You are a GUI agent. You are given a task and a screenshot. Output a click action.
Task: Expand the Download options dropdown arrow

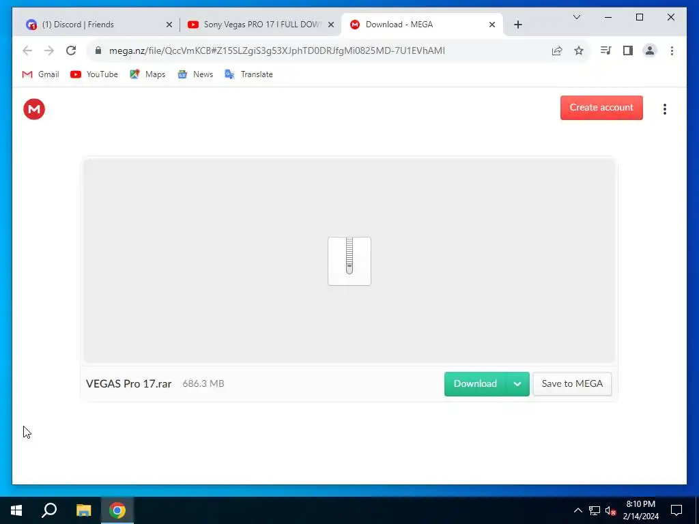pyautogui.click(x=517, y=384)
